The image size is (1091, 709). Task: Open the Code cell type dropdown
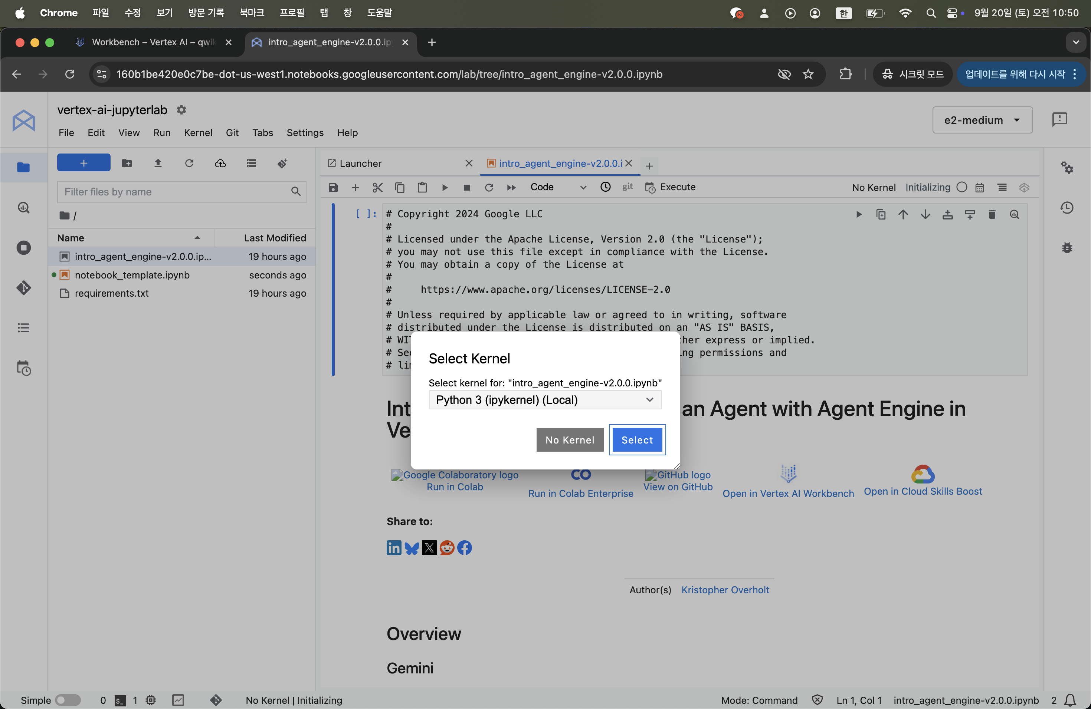558,187
